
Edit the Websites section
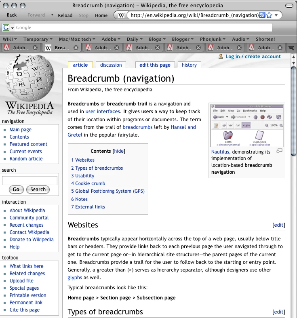[279, 225]
